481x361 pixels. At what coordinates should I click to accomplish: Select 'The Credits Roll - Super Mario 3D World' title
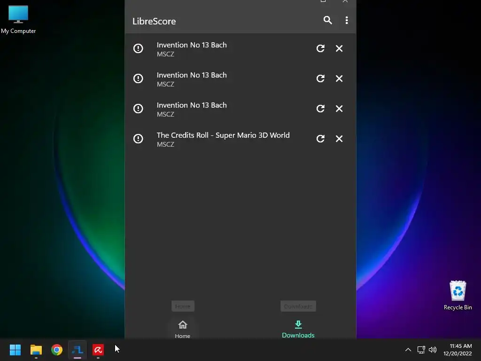coord(223,135)
